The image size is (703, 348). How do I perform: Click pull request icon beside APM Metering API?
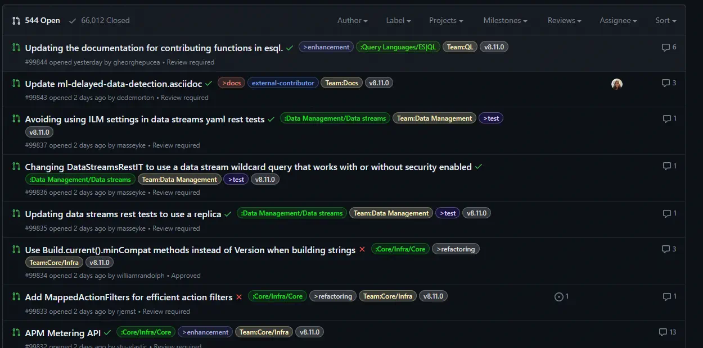point(16,332)
